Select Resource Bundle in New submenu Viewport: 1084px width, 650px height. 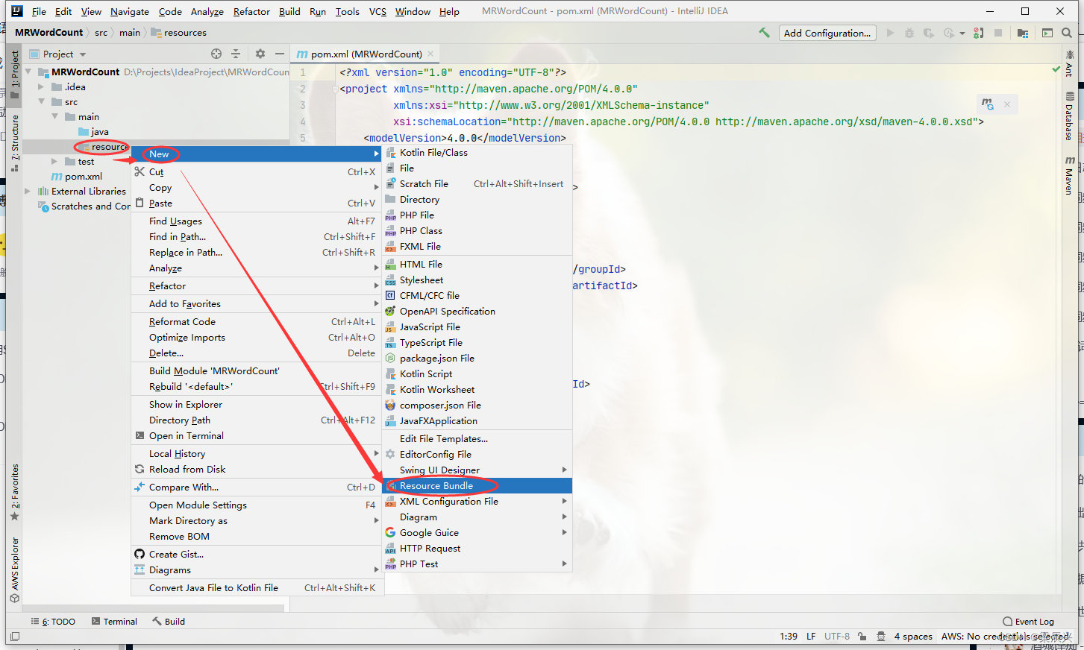pyautogui.click(x=477, y=485)
